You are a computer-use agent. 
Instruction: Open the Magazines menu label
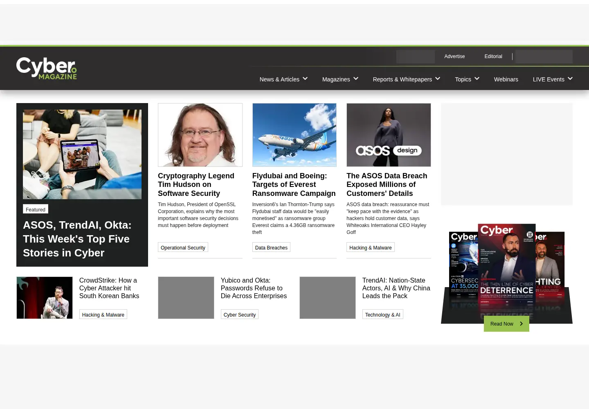(336, 79)
